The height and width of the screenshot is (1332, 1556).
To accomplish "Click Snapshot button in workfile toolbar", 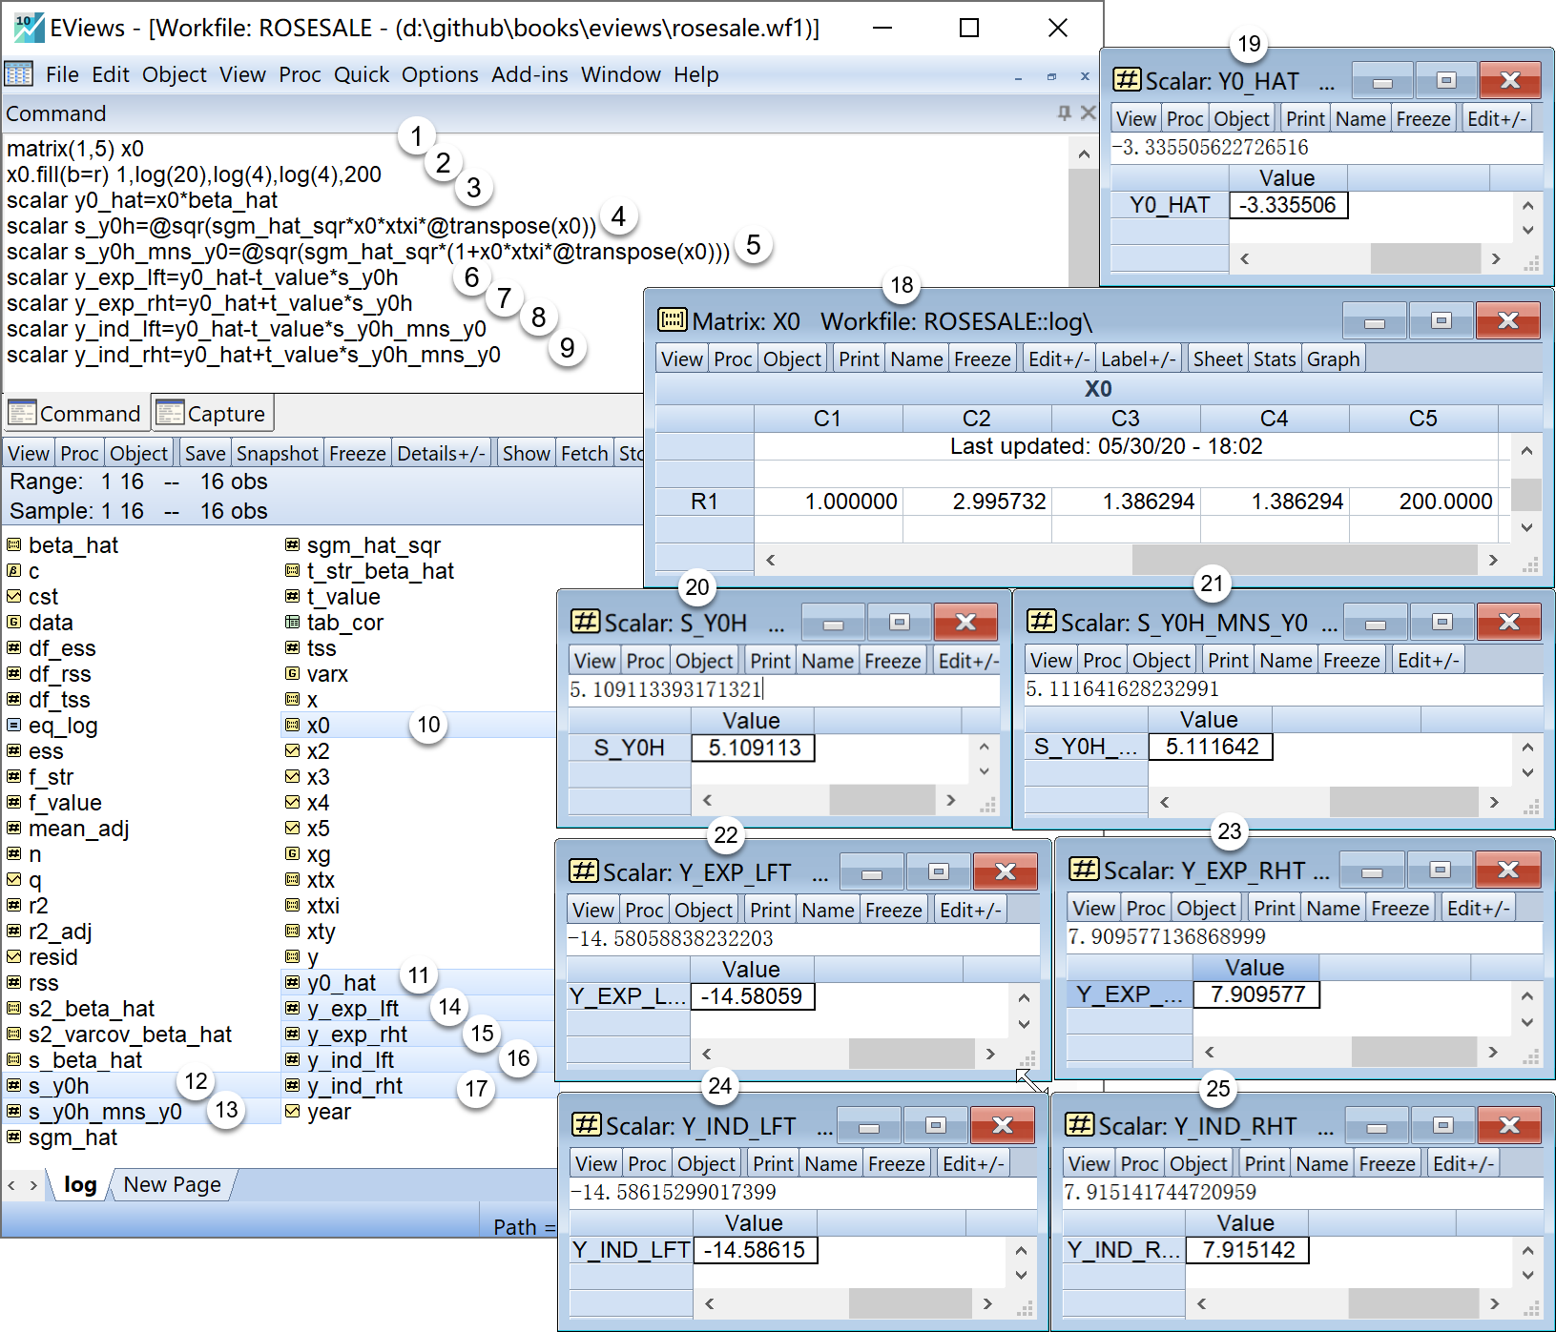I will click(x=277, y=454).
